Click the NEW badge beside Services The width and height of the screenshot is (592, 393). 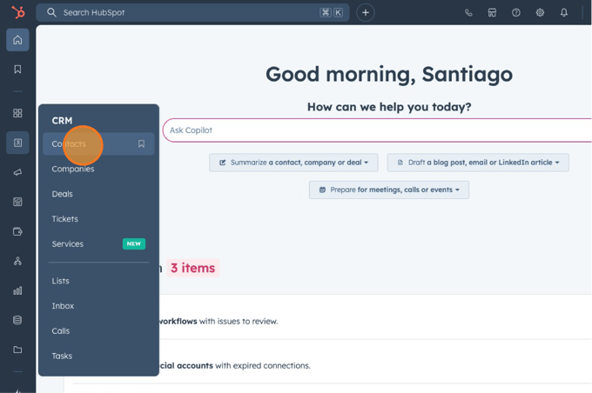(134, 243)
